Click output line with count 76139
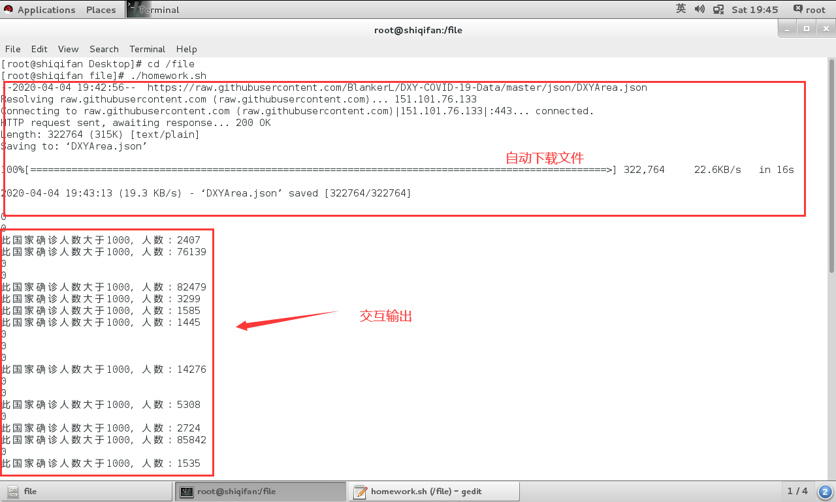This screenshot has width=836, height=502. coord(104,252)
